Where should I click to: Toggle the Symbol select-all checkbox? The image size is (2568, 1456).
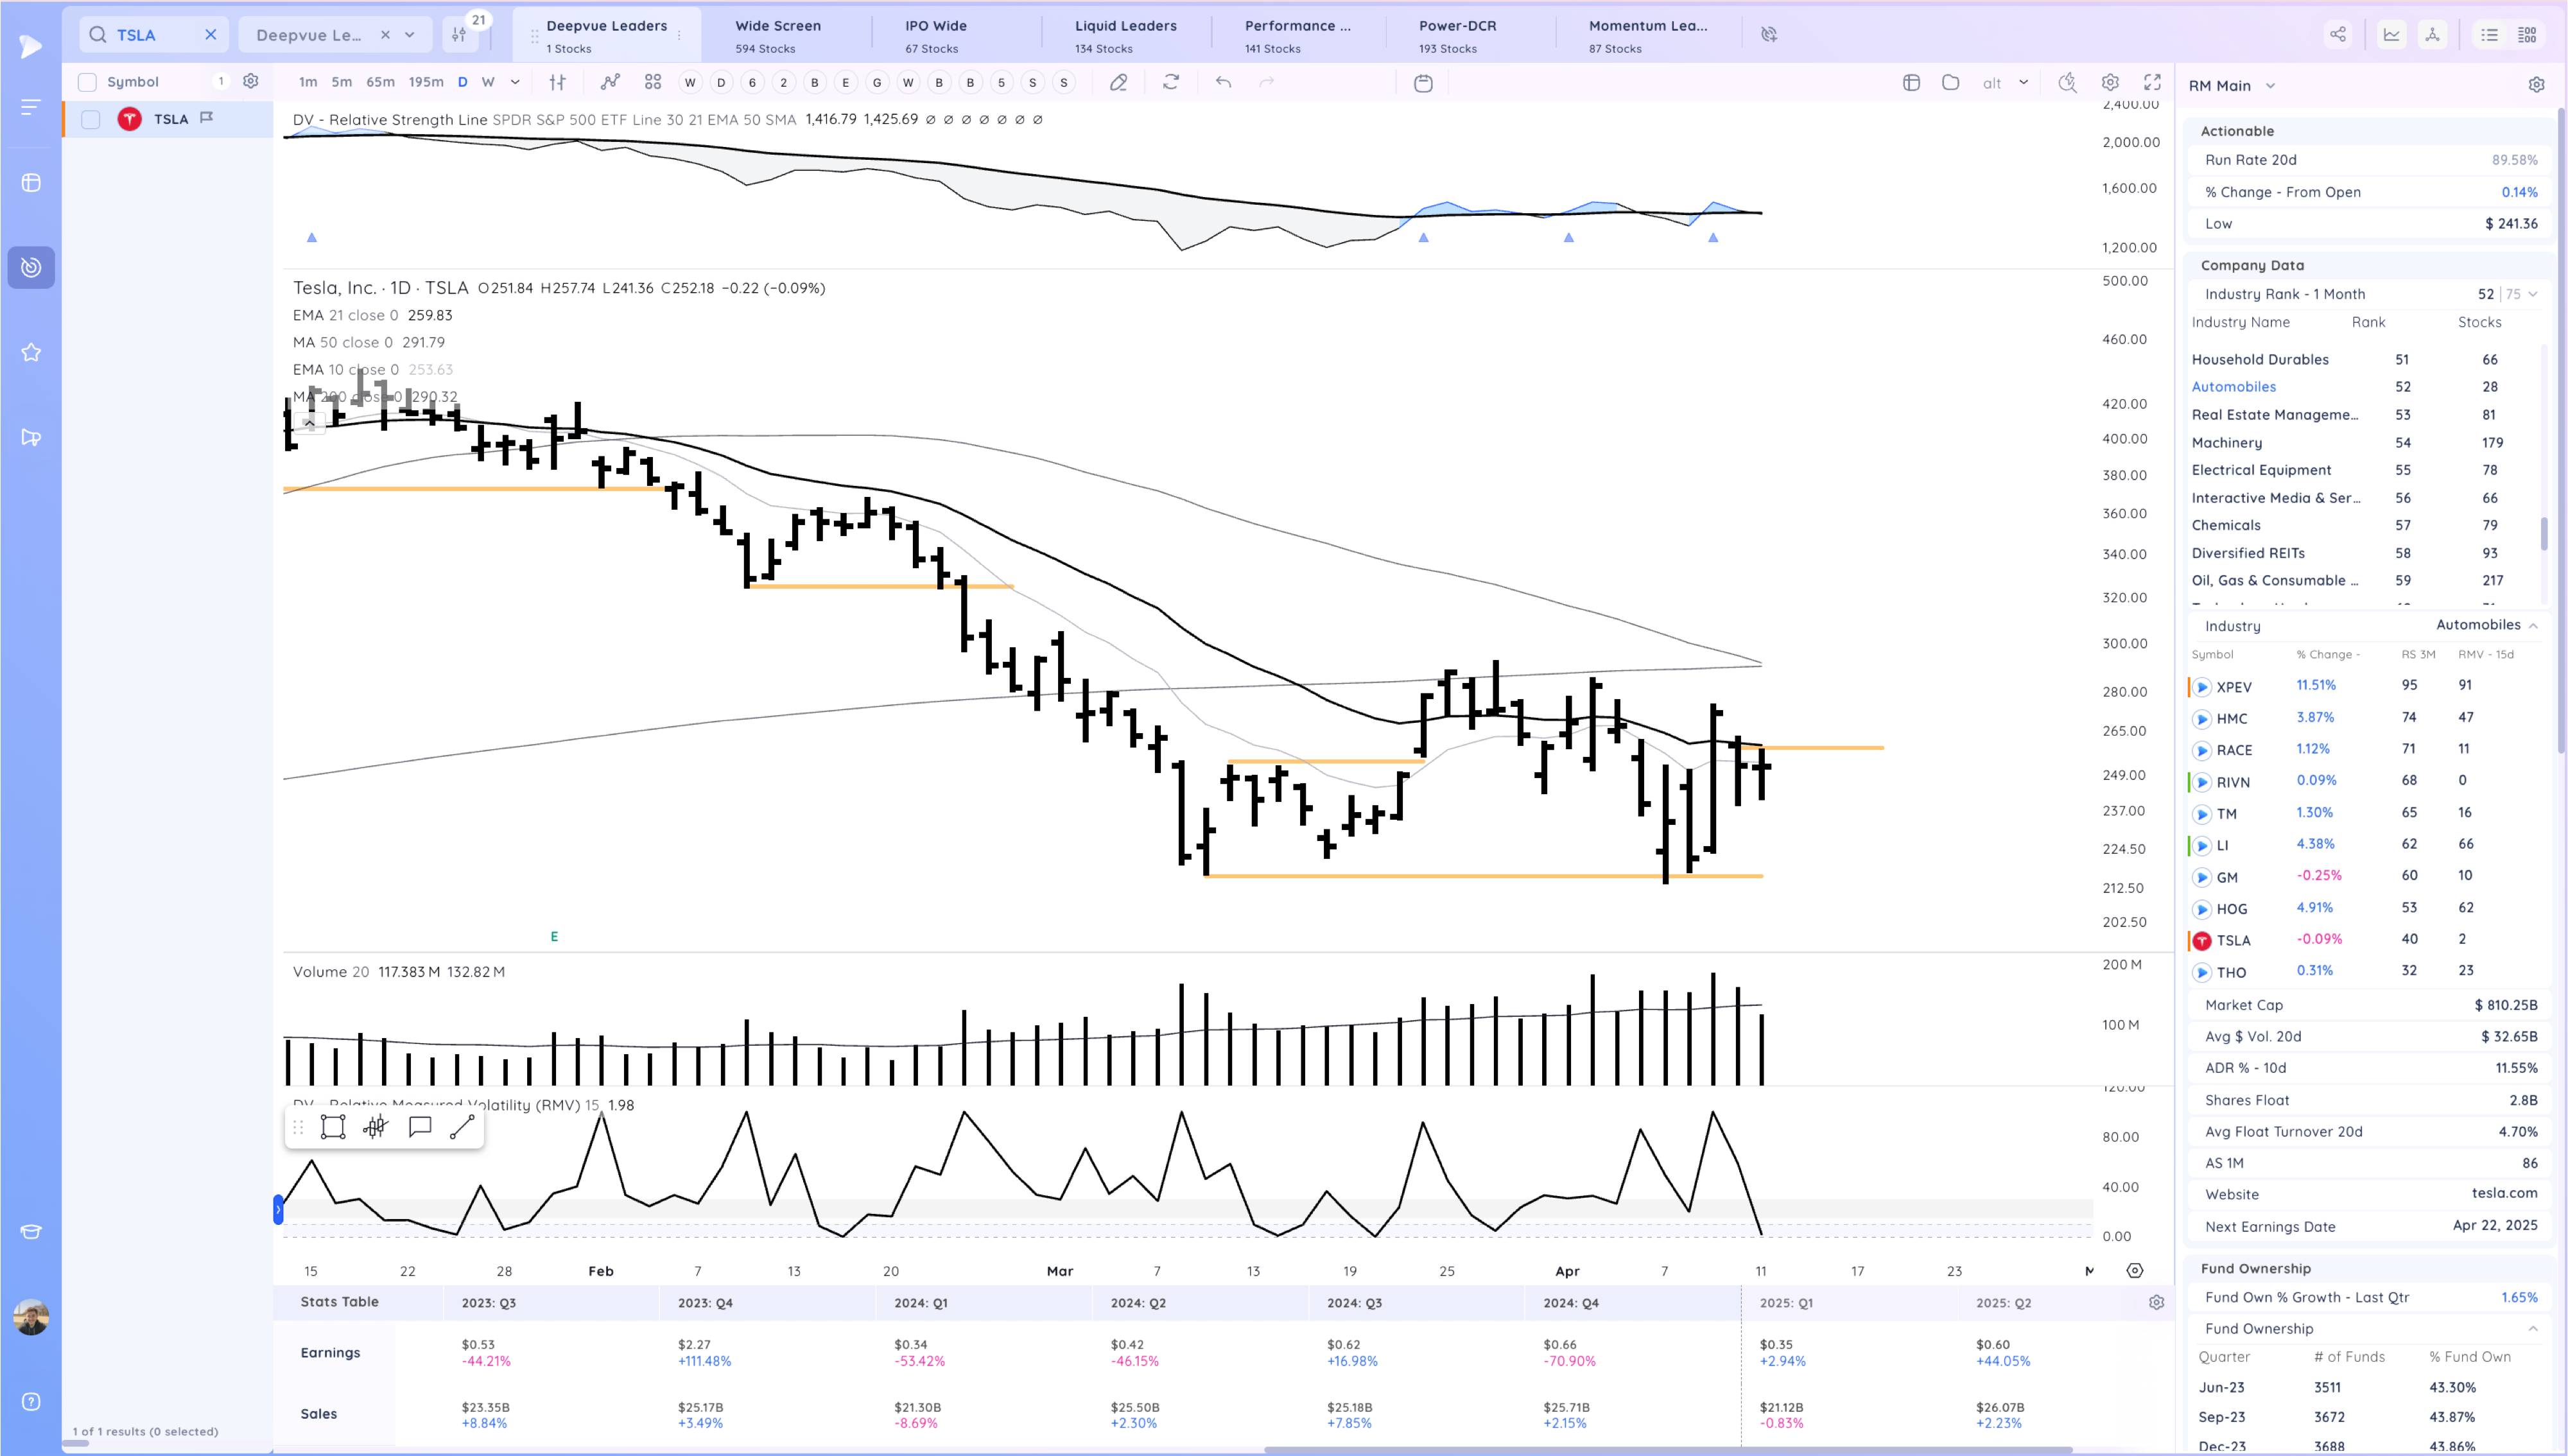pyautogui.click(x=88, y=82)
